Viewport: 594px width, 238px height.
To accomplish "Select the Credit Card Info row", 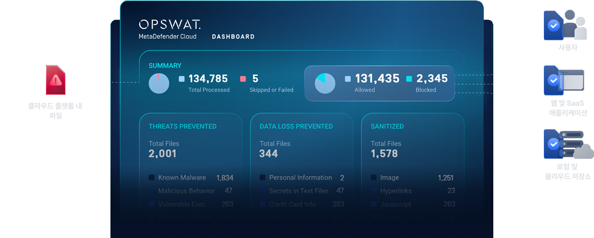I will point(302,204).
